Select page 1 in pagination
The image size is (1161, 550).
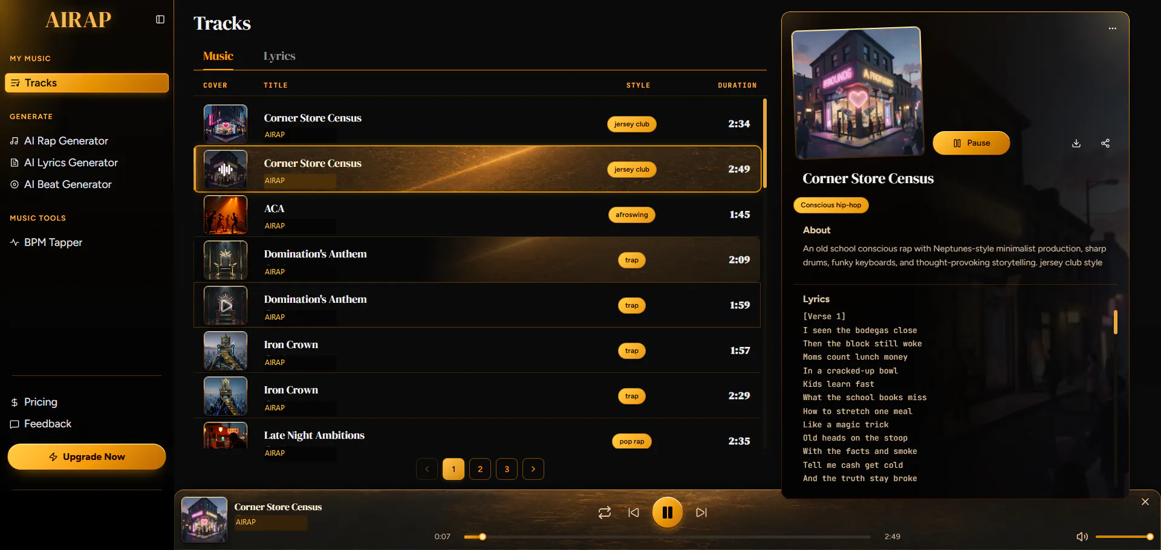pos(454,469)
